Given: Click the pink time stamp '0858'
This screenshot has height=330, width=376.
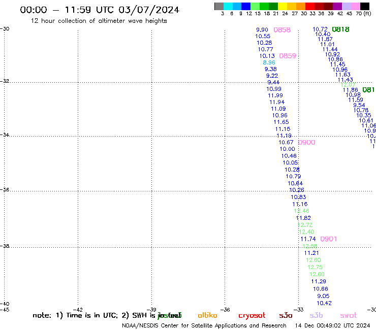Looking at the screenshot, I should 282,30.
